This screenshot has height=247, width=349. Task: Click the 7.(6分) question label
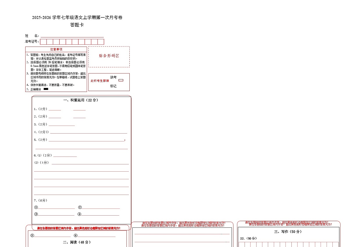[40, 200]
